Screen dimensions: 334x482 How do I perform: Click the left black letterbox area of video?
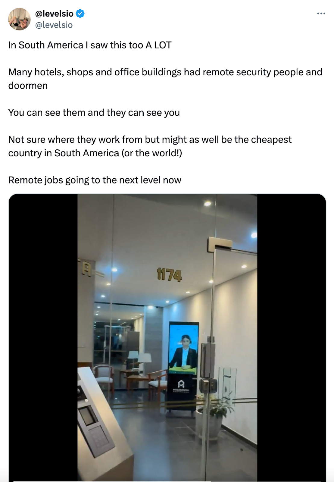[x=43, y=337]
